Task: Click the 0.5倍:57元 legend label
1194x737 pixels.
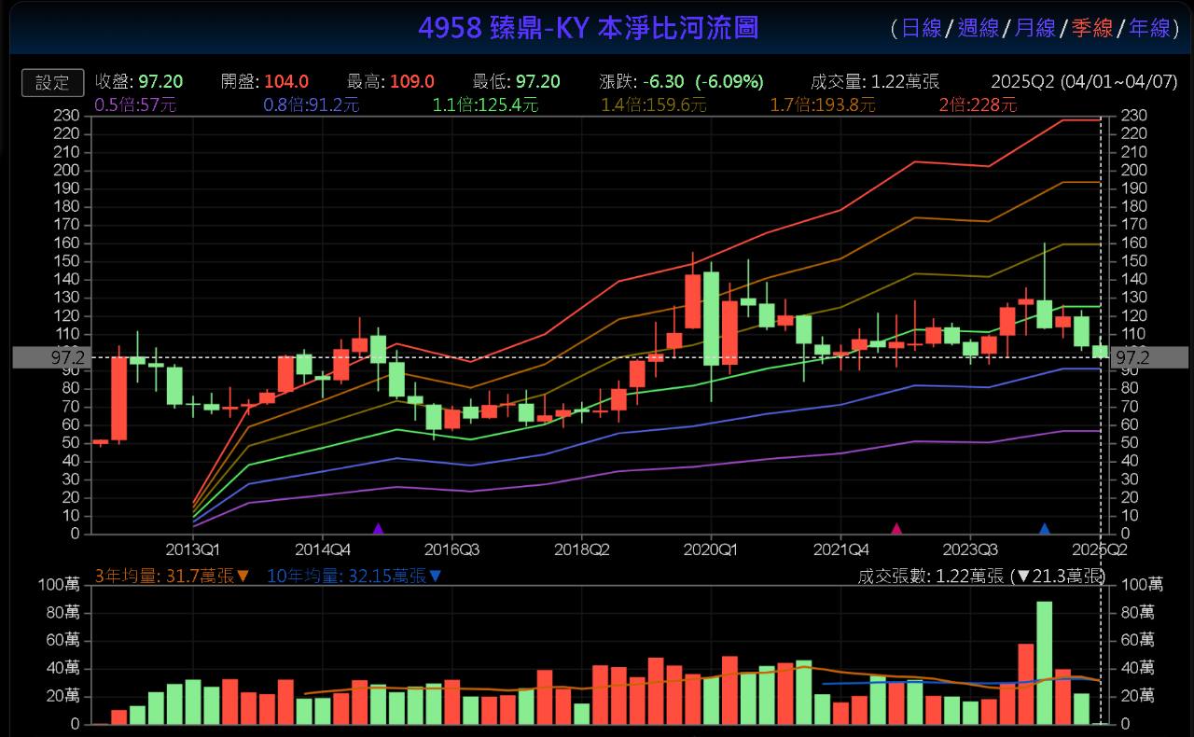Action: click(135, 104)
